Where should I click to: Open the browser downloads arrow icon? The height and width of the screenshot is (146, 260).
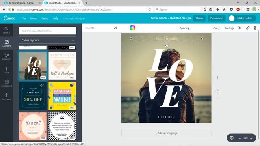tap(217, 9)
